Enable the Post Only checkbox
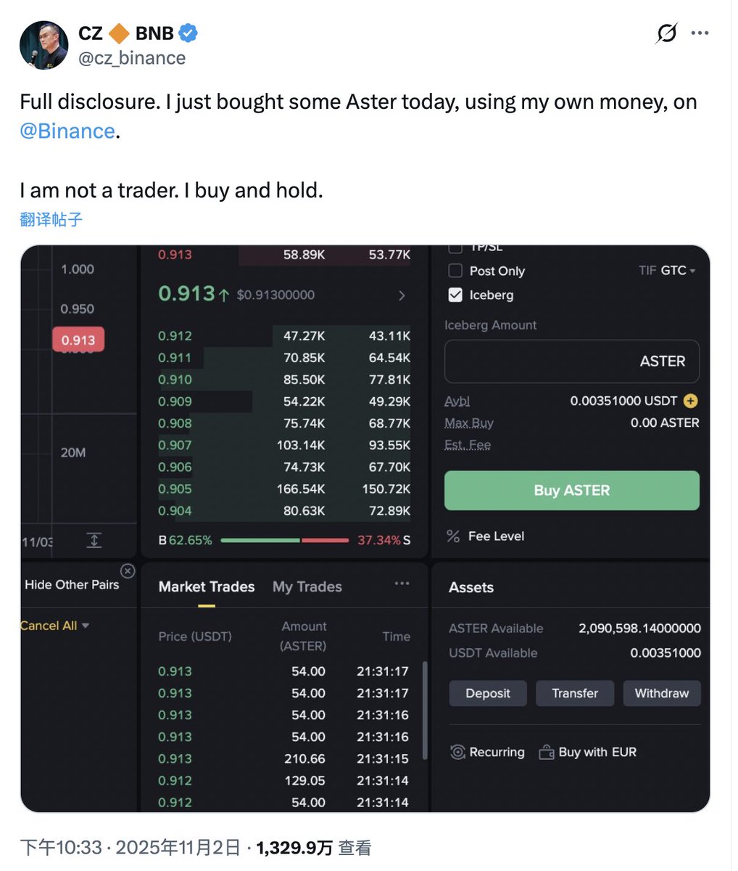Screen dimensions: 738x871 (456, 271)
